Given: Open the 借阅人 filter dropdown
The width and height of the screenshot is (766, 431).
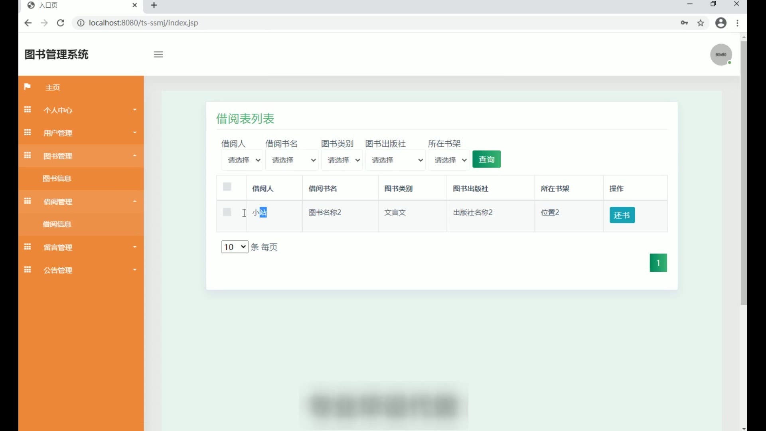Looking at the screenshot, I should coord(242,160).
